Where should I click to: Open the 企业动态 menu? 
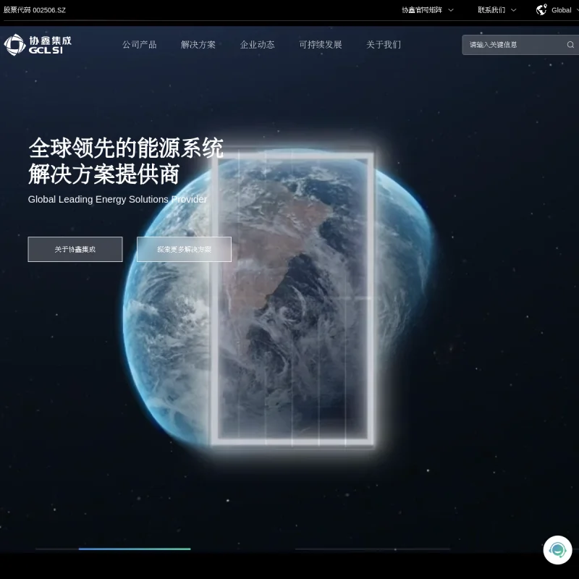(x=258, y=45)
